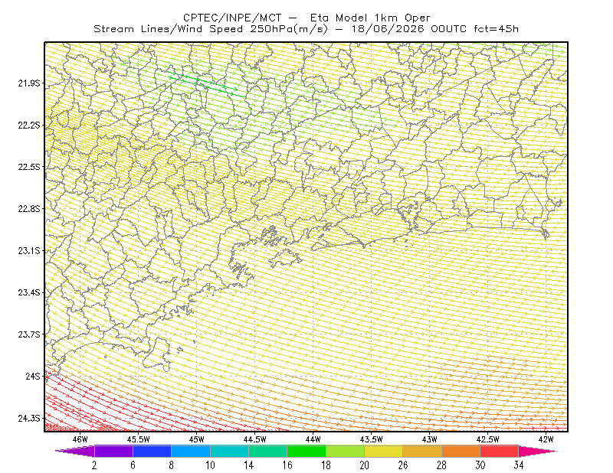Click the bright green segment between 16 and 18

[x=306, y=451]
